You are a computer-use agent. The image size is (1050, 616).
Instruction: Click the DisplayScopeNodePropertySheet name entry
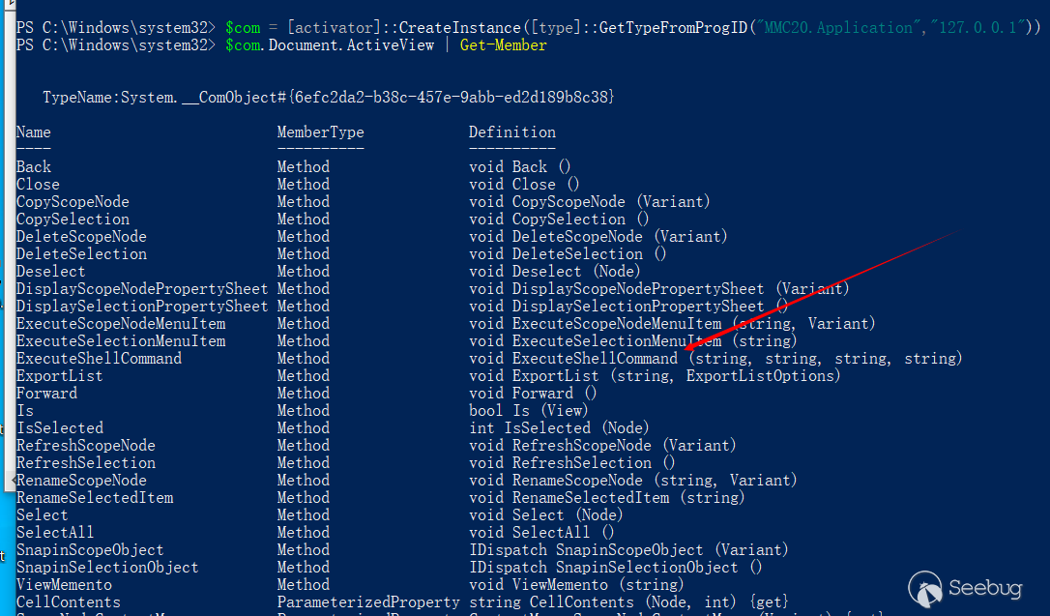pos(142,288)
